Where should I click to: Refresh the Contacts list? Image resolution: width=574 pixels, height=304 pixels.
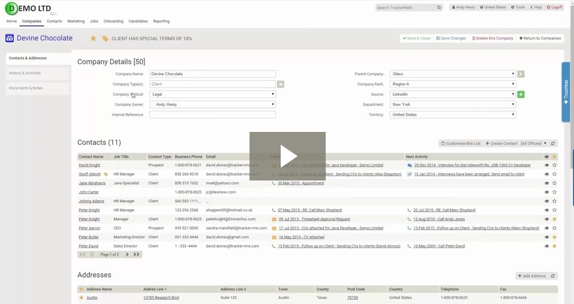coord(553,143)
